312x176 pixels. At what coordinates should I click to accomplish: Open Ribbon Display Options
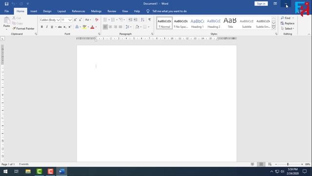coord(275,3)
